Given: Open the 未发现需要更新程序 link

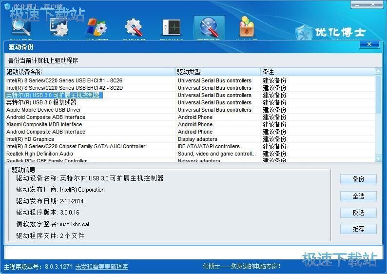Looking at the screenshot, I should coord(102,267).
